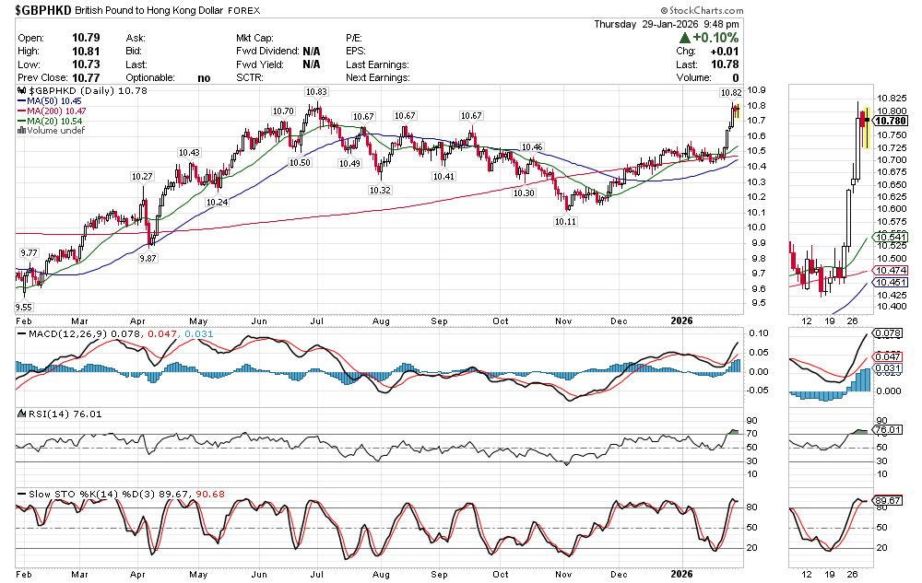This screenshot has width=922, height=583.
Task: Click the 10.780 last-price tag in zoom panel
Action: 892,121
